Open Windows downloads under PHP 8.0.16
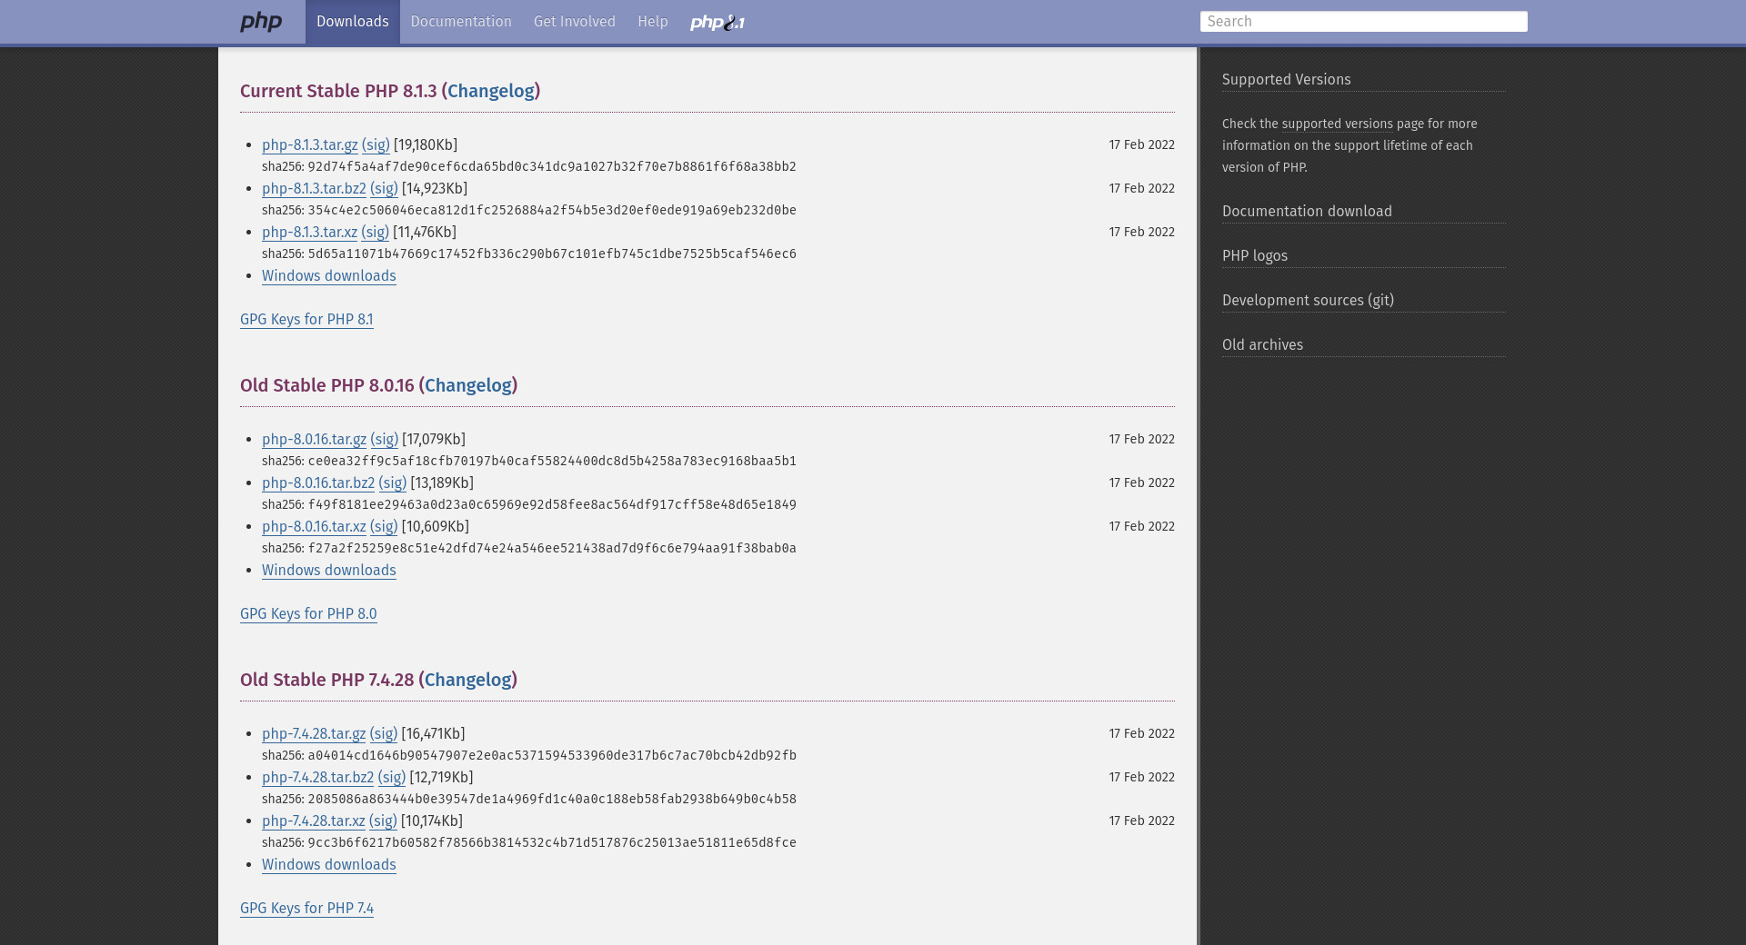The width and height of the screenshot is (1746, 945). tap(328, 571)
